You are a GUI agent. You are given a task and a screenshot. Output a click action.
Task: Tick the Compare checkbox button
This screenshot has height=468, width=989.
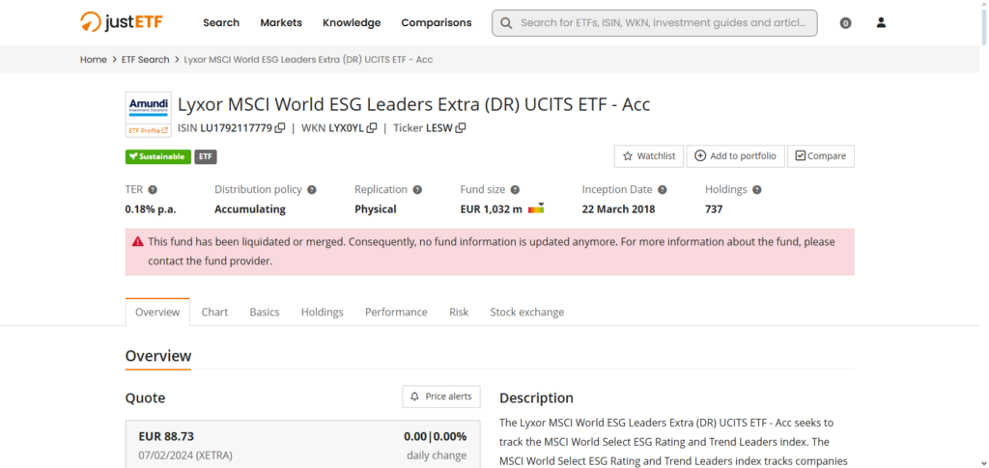click(x=821, y=156)
